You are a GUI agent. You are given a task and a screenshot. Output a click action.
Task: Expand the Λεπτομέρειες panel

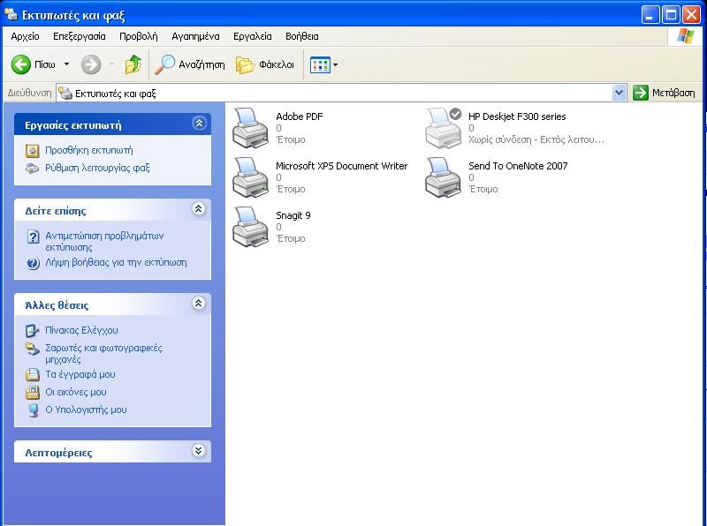pyautogui.click(x=198, y=450)
